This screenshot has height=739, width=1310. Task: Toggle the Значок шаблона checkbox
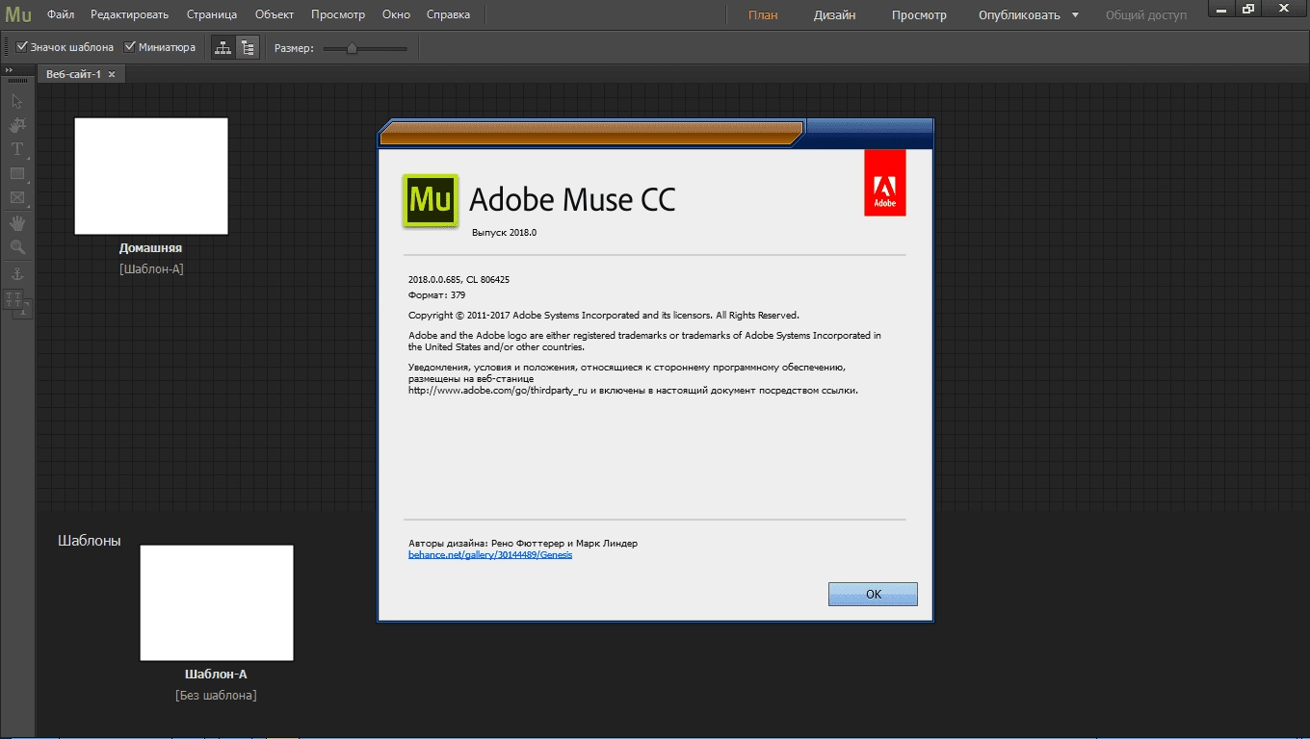tap(22, 46)
